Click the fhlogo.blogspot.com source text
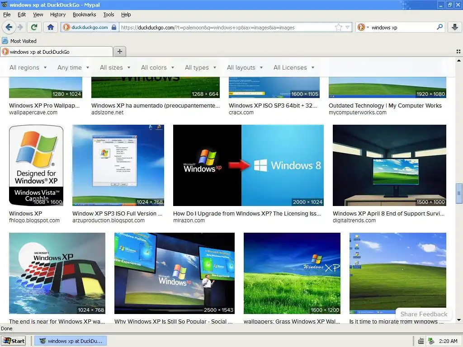 click(x=34, y=220)
